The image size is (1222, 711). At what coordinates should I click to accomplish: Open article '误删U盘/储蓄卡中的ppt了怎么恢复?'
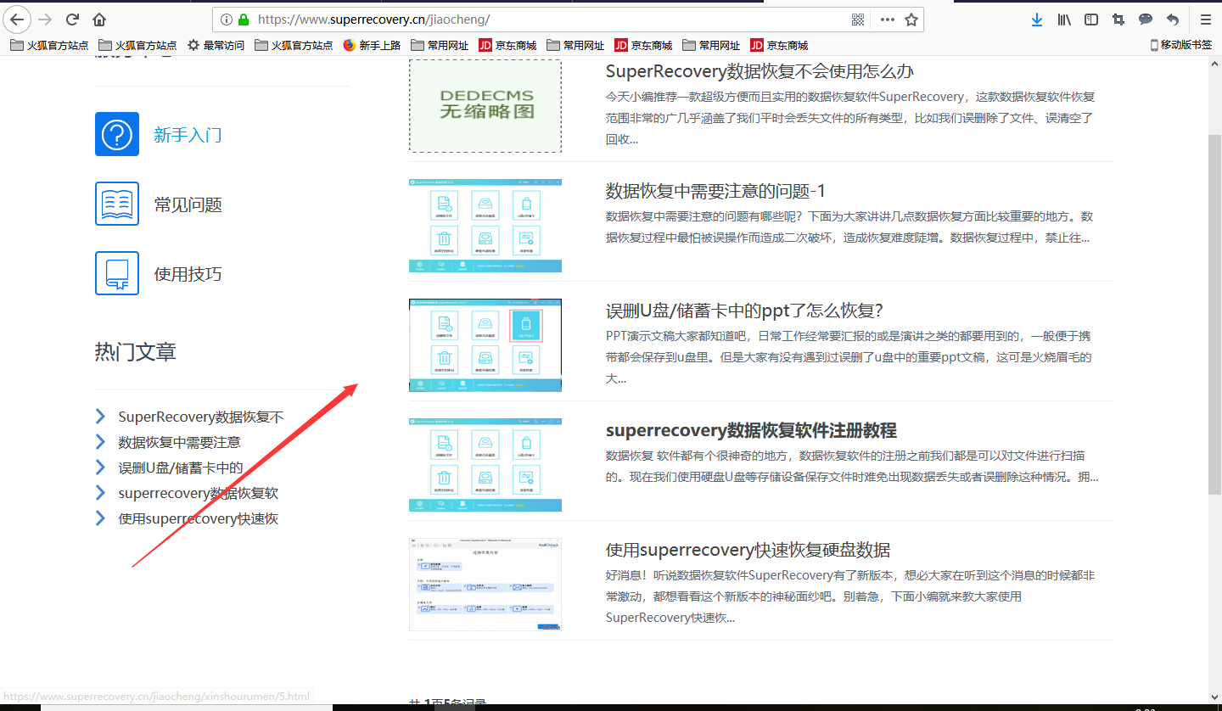tap(745, 311)
